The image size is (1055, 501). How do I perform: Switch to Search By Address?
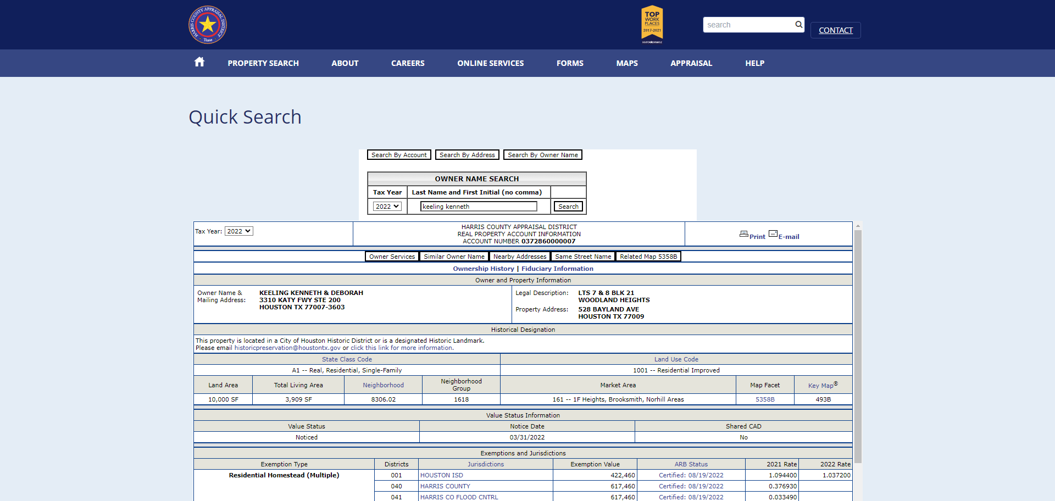tap(467, 155)
